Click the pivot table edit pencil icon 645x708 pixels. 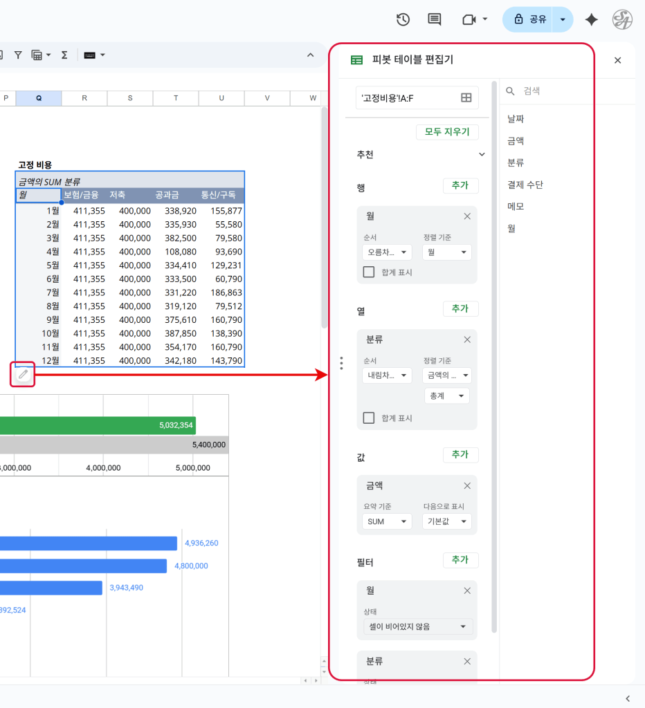24,375
